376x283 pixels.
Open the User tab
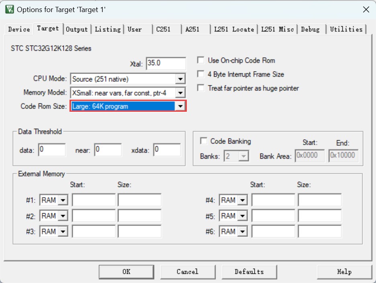pos(138,29)
